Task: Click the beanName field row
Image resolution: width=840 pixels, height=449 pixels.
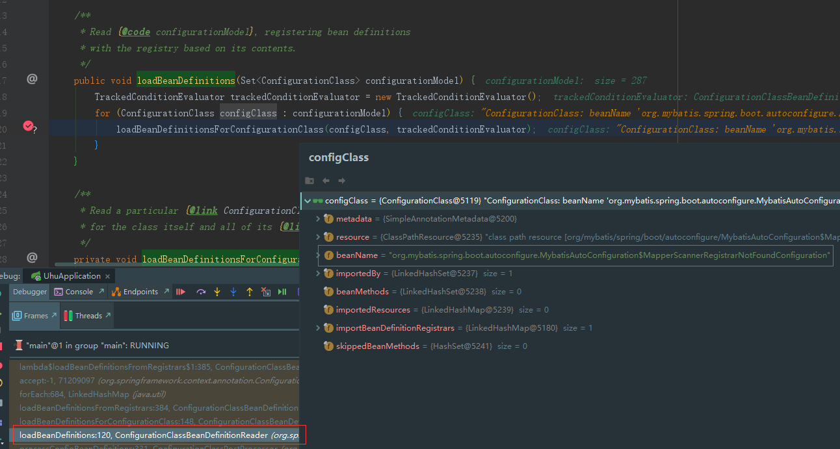Action: point(576,255)
